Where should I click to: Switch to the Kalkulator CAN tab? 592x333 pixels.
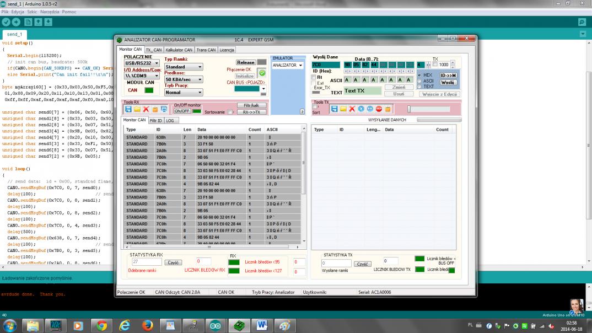pos(179,50)
